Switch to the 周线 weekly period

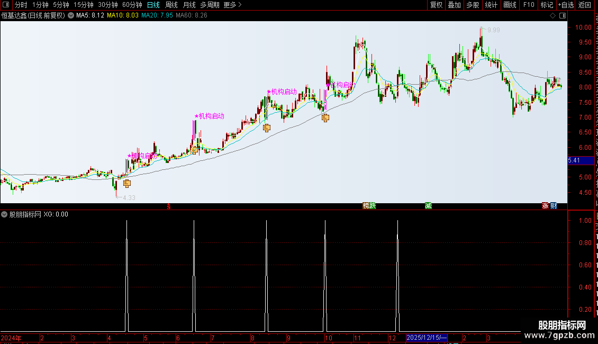tap(171, 5)
